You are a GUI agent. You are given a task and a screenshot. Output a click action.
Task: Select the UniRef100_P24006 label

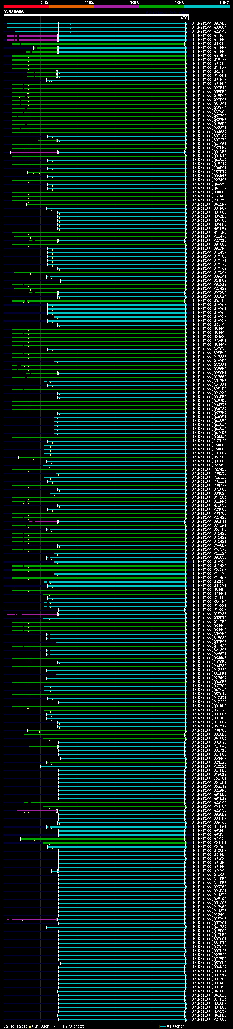(x=209, y=509)
